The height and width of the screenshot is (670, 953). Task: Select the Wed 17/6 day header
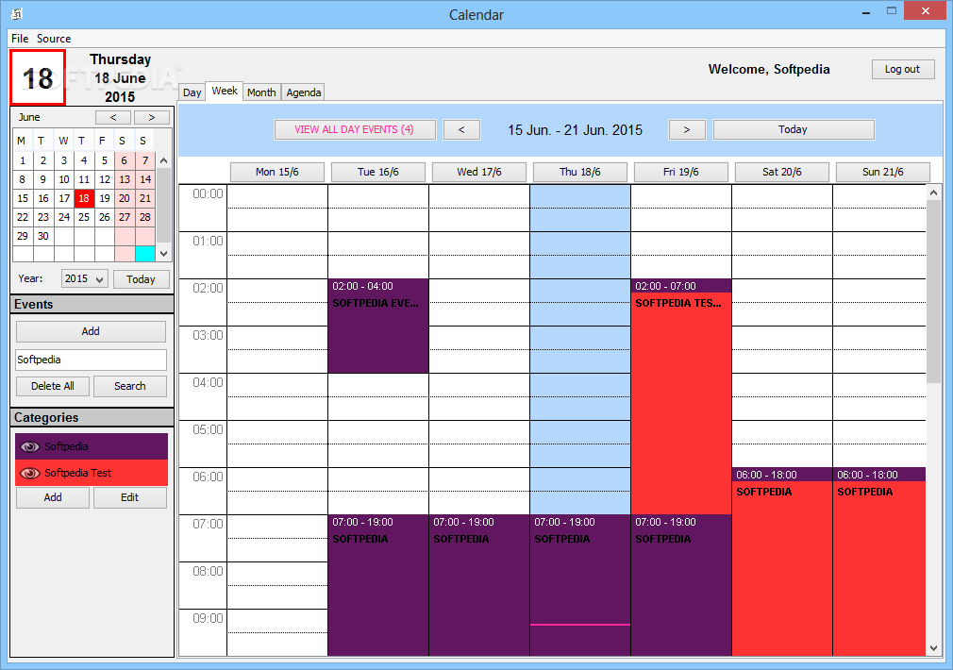click(x=479, y=172)
